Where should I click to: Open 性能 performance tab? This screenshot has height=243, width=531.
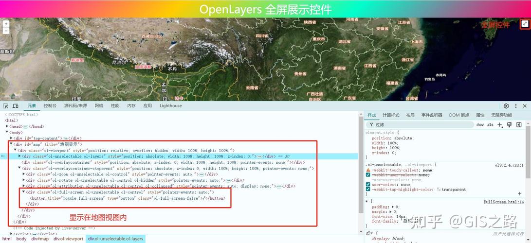click(x=115, y=106)
